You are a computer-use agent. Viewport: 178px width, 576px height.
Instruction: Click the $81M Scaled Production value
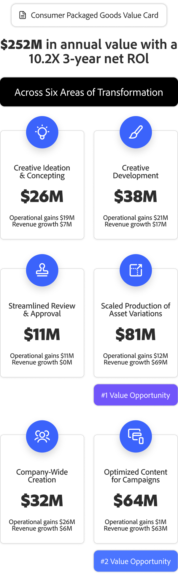pos(136,335)
